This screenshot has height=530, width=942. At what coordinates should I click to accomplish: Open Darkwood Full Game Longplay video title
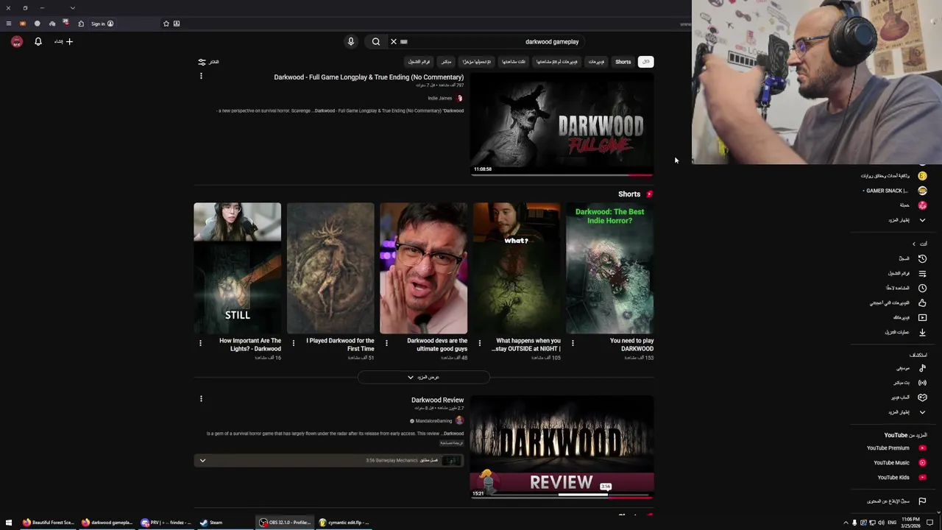369,77
